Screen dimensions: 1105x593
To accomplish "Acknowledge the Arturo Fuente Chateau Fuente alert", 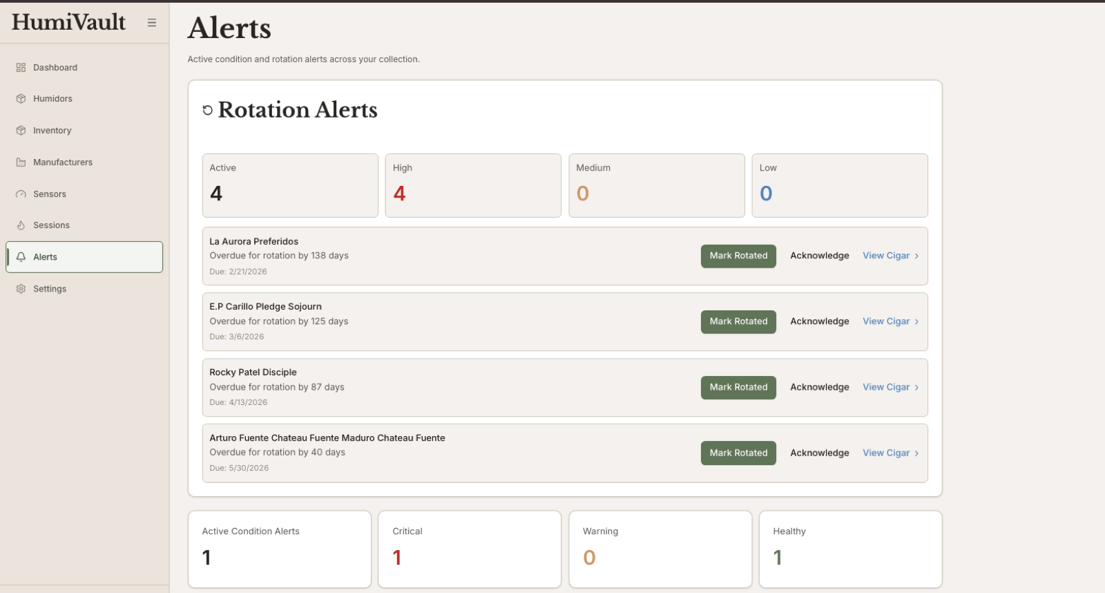I will (x=820, y=453).
